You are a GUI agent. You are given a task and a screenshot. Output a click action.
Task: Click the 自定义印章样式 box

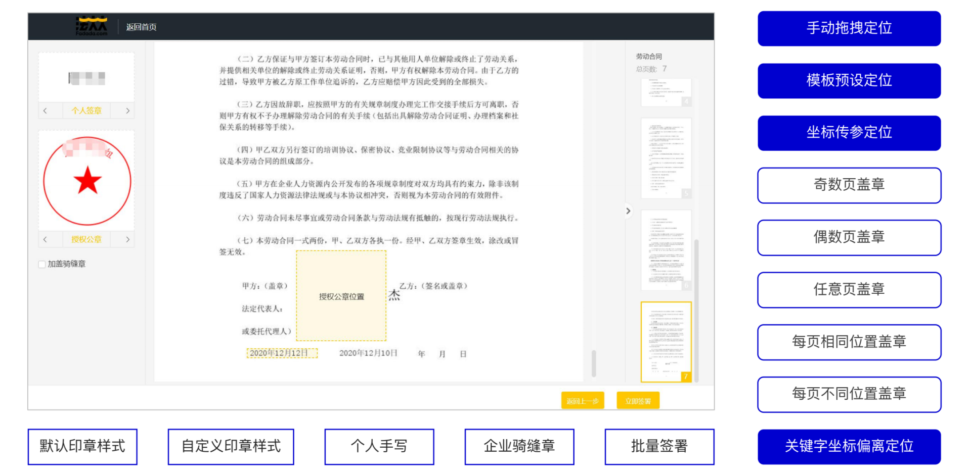point(231,447)
